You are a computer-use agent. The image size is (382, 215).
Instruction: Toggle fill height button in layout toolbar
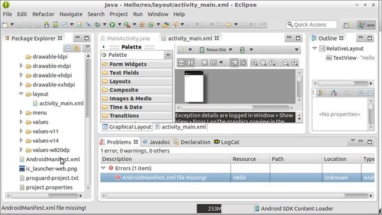(190, 63)
